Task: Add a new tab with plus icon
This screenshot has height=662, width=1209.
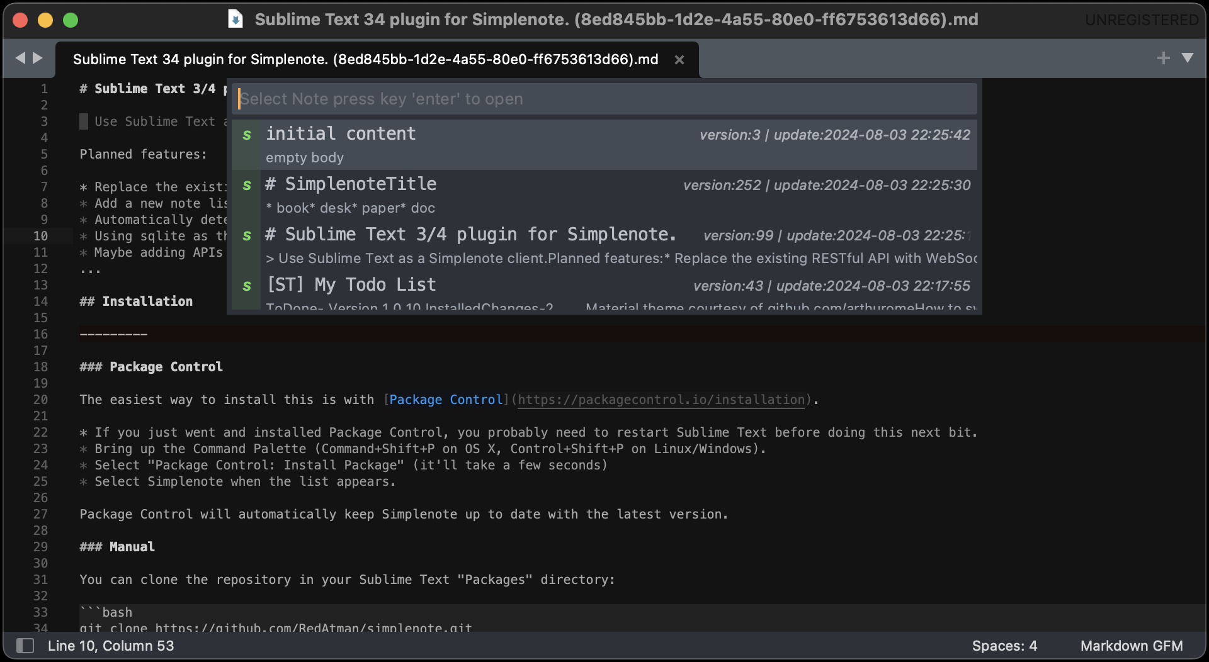Action: [1163, 58]
